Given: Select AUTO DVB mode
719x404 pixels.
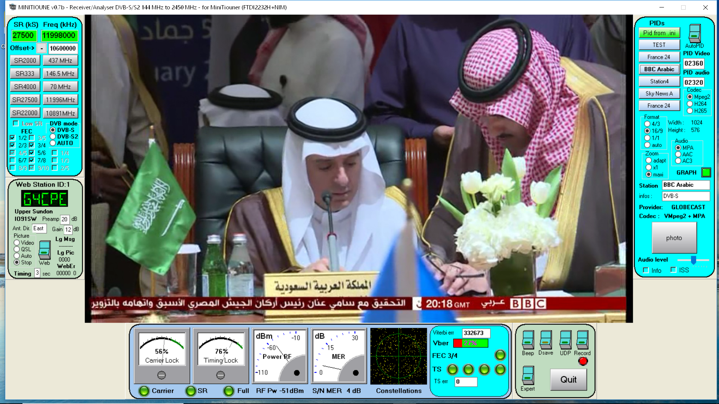Looking at the screenshot, I should point(53,143).
